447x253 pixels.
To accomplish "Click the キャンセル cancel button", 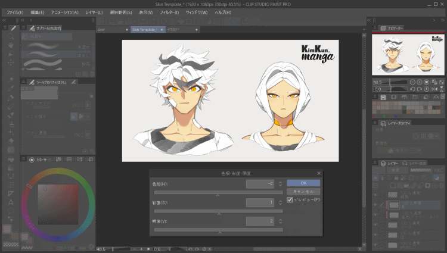I will pos(303,192).
